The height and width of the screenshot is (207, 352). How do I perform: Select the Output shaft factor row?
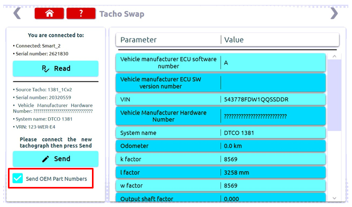click(221, 197)
